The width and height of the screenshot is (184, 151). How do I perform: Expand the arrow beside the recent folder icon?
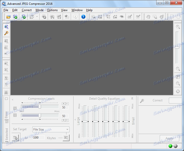point(37,16)
